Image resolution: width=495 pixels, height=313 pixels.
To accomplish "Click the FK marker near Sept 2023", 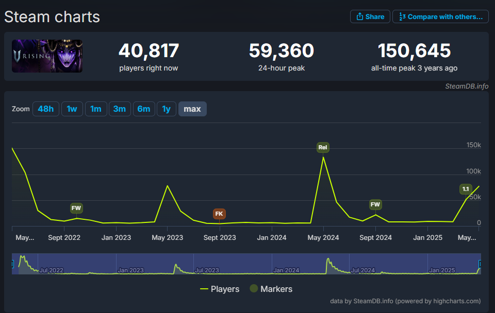I will pyautogui.click(x=219, y=214).
